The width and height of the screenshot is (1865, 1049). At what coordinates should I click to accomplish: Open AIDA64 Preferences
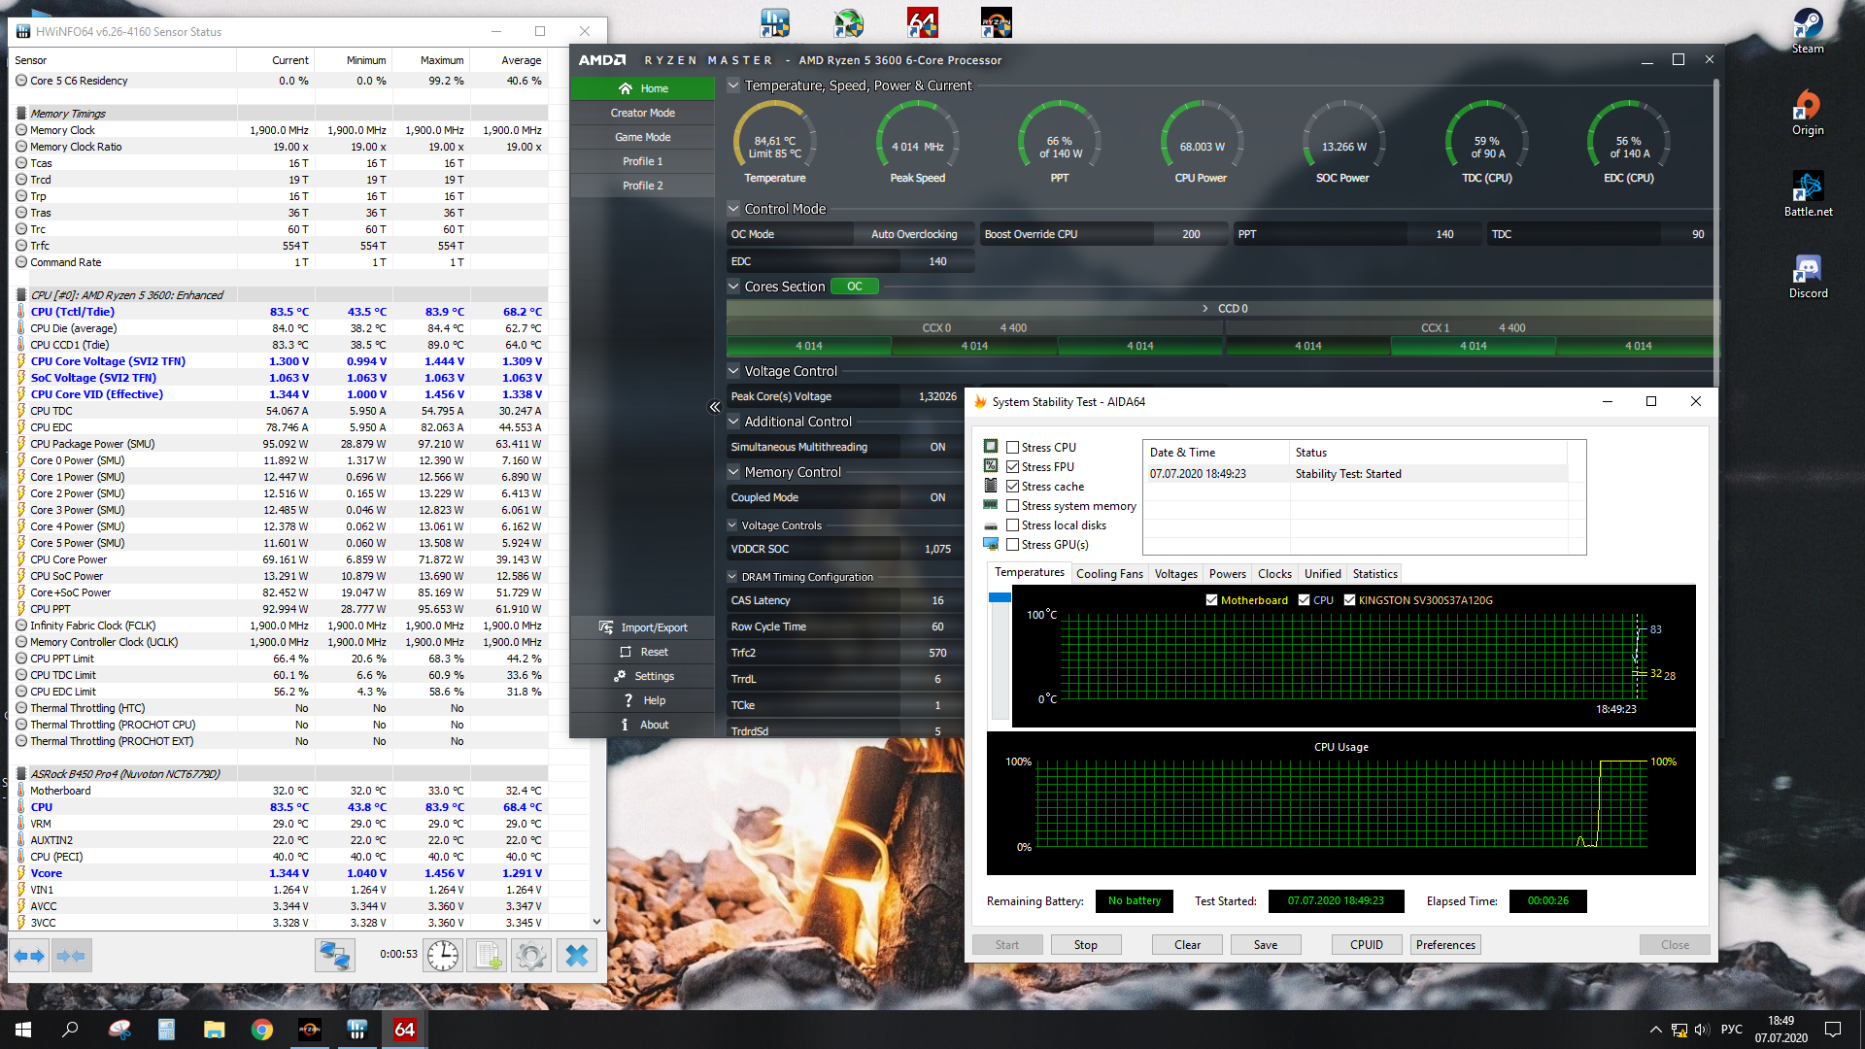[1444, 945]
